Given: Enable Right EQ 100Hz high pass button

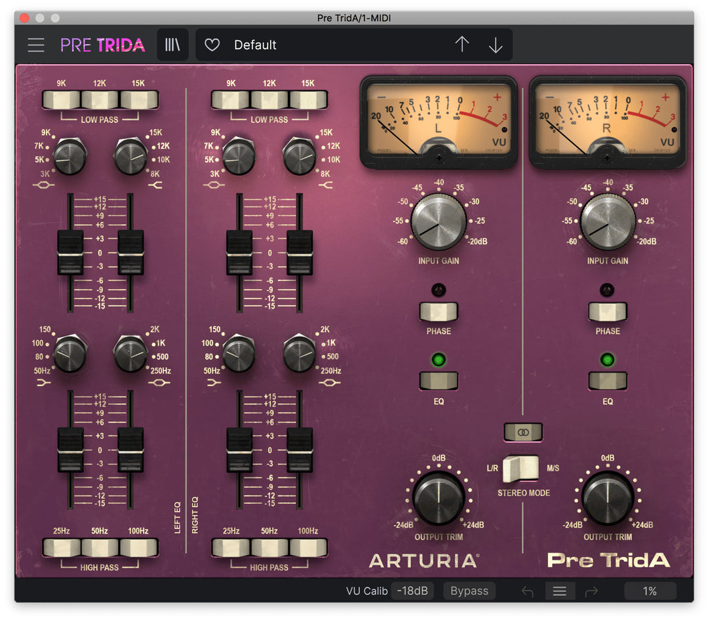Looking at the screenshot, I should [x=308, y=547].
